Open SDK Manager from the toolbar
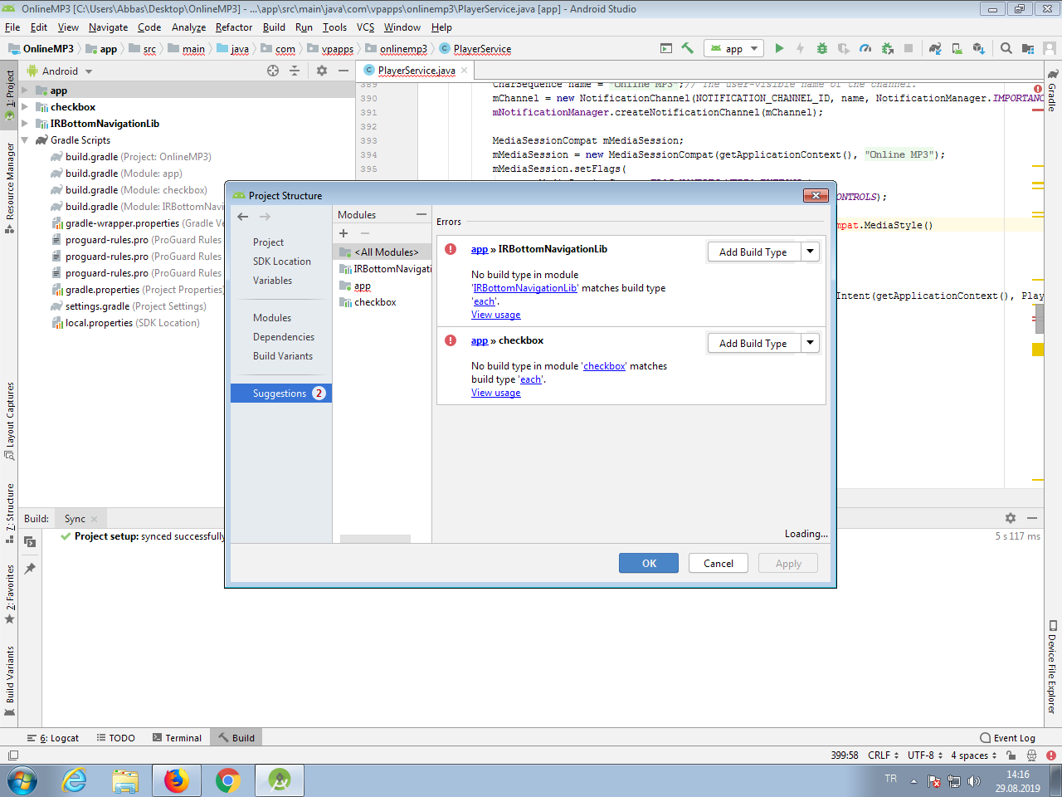1062x797 pixels. tap(979, 48)
